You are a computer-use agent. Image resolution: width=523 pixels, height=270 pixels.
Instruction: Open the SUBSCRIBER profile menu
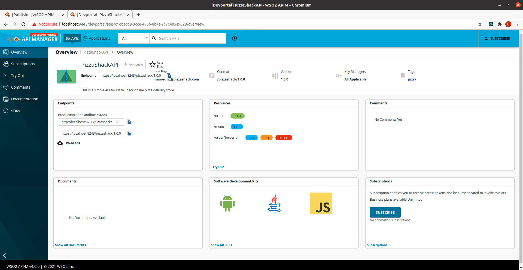point(497,38)
